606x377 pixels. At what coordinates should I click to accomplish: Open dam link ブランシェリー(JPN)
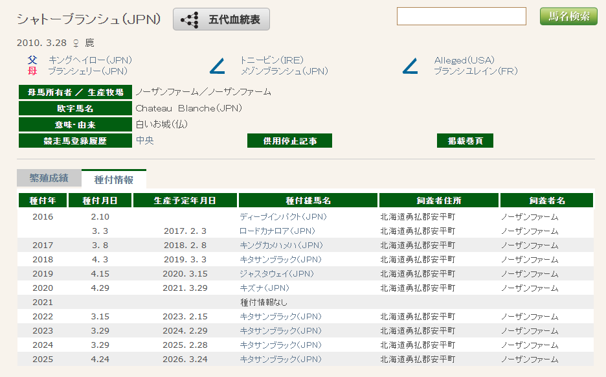tap(88, 71)
